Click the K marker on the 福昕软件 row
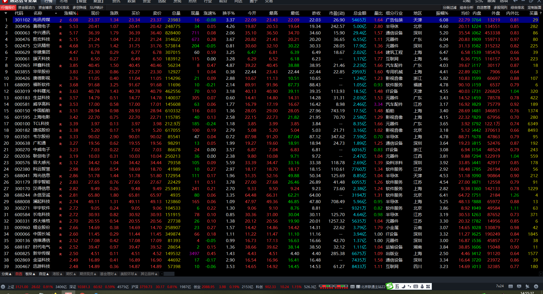Image resolution: width=543 pixels, height=294 pixels. pyautogui.click(x=61, y=85)
